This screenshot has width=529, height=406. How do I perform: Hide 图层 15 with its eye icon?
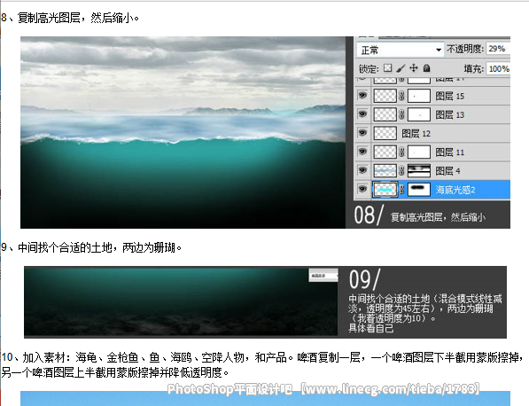click(x=362, y=96)
